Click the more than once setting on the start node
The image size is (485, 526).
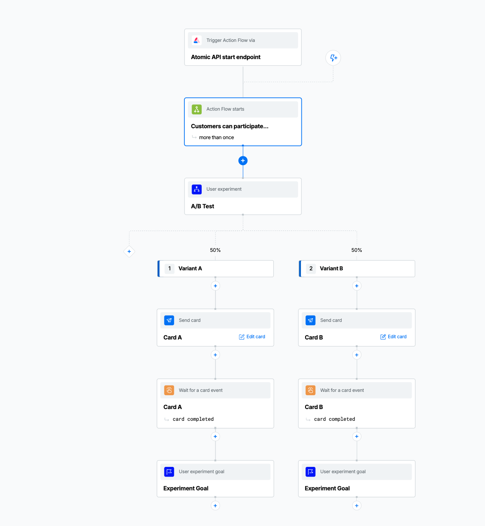tap(216, 137)
